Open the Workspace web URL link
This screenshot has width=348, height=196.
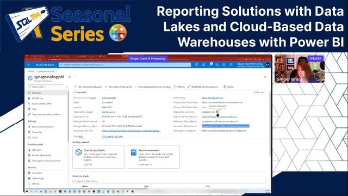coord(130,131)
